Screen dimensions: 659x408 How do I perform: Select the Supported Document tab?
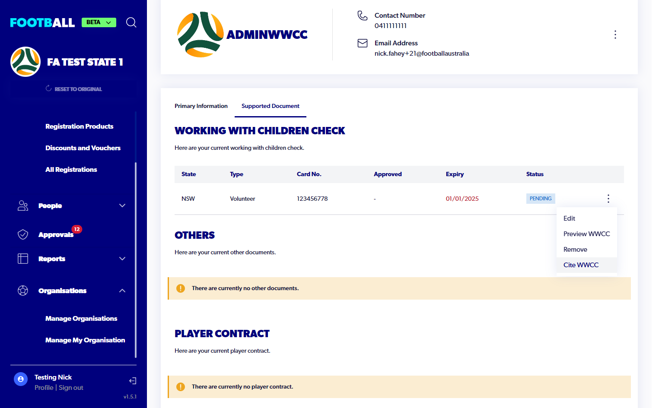271,106
